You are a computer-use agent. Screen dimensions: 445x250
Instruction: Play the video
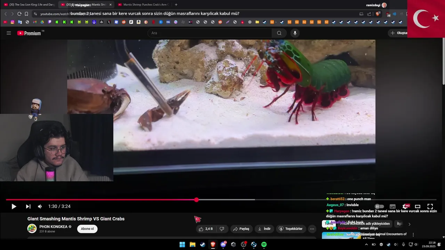tap(14, 206)
